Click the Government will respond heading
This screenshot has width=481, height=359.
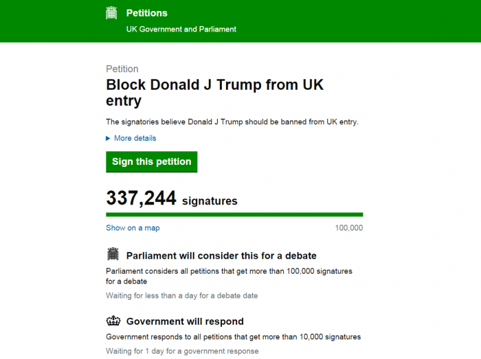coord(185,321)
